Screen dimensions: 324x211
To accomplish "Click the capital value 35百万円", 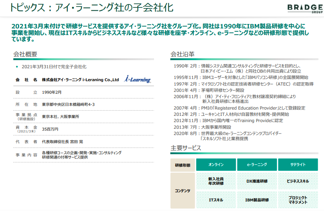I will [50, 129].
